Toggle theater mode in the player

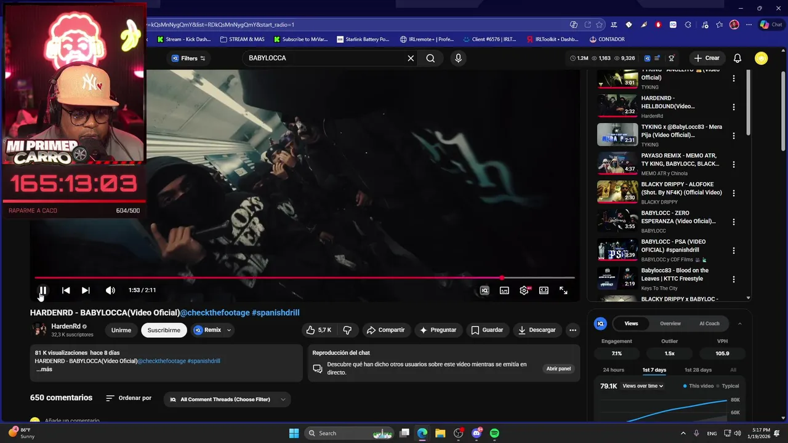click(544, 290)
